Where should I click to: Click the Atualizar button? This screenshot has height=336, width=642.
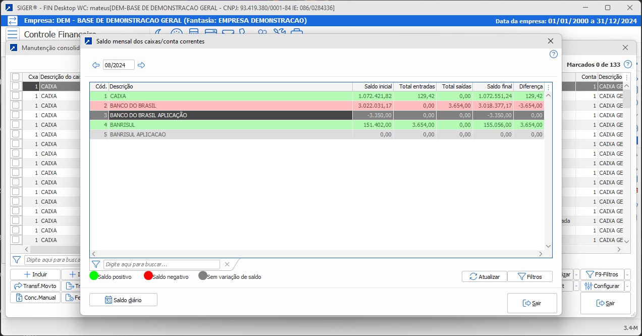(x=485, y=277)
